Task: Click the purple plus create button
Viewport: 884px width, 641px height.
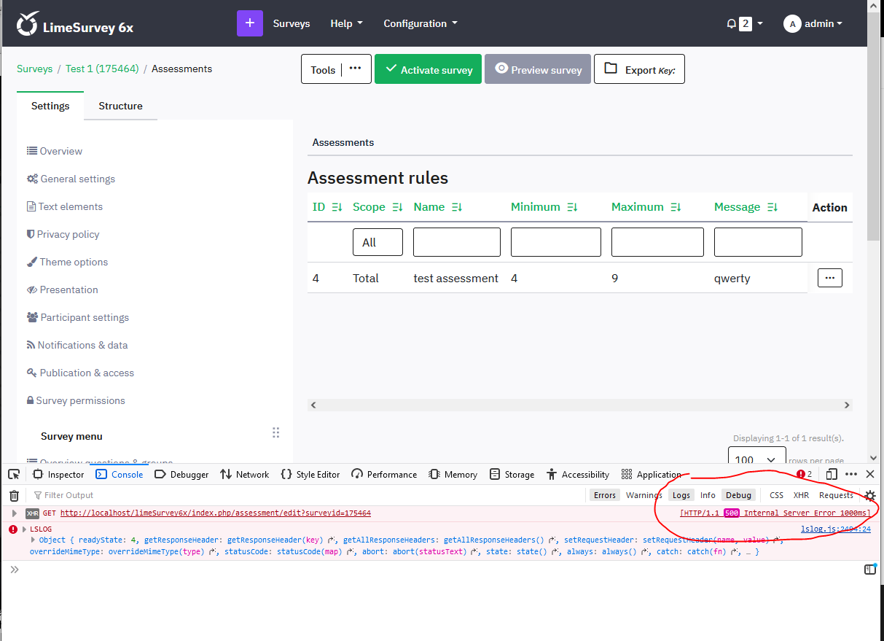Action: pos(249,23)
